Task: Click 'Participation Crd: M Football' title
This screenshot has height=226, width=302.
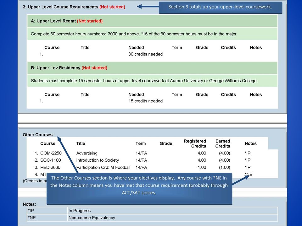Action: coord(103,167)
